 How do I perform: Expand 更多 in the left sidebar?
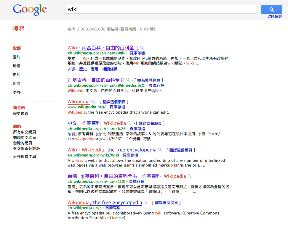17,92
